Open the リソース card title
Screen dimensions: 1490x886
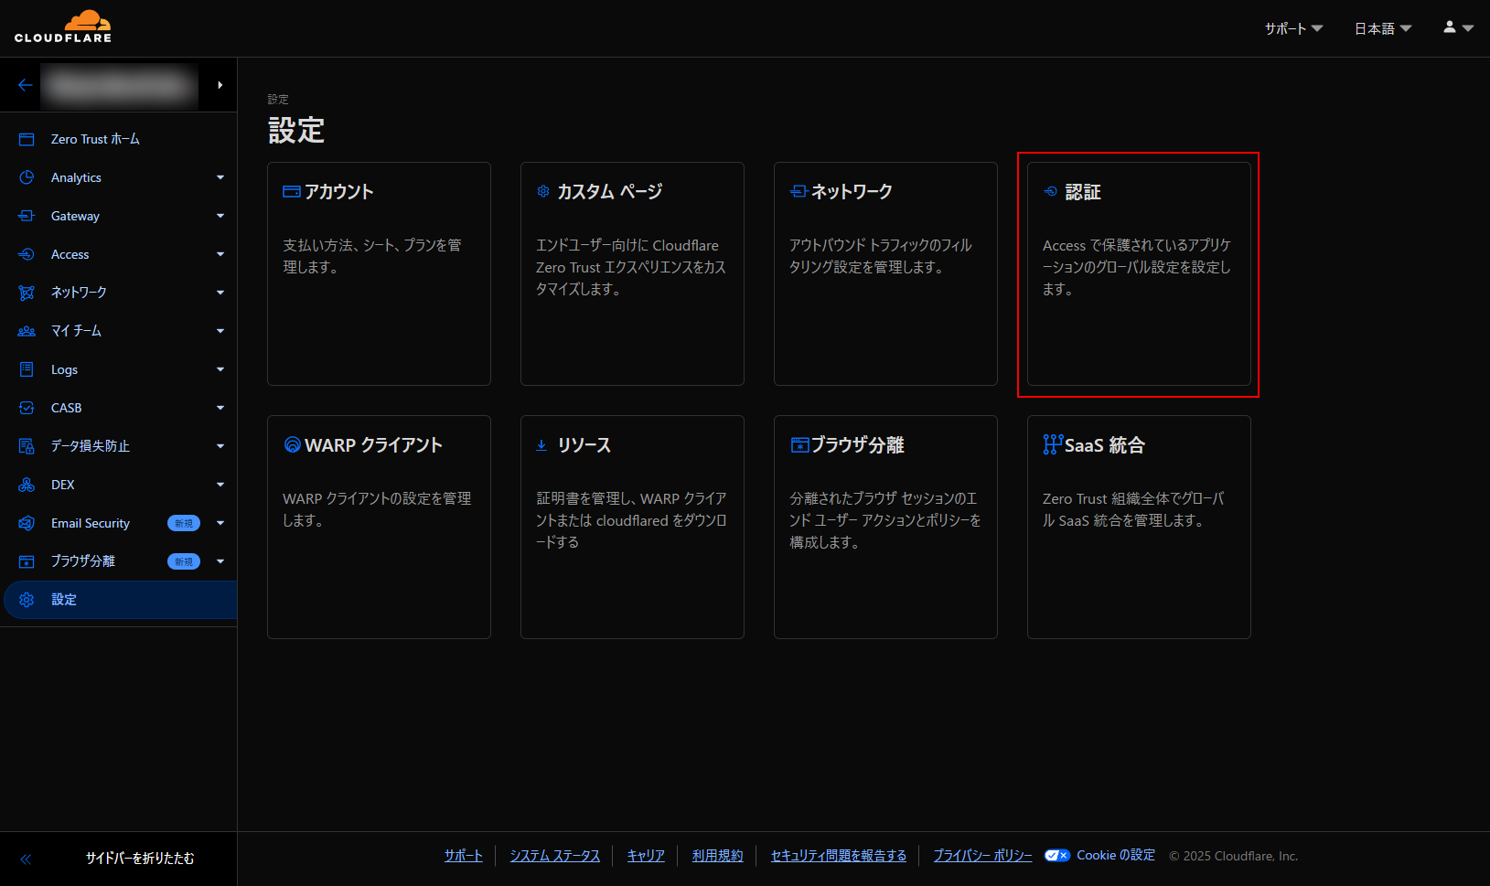pyautogui.click(x=584, y=445)
